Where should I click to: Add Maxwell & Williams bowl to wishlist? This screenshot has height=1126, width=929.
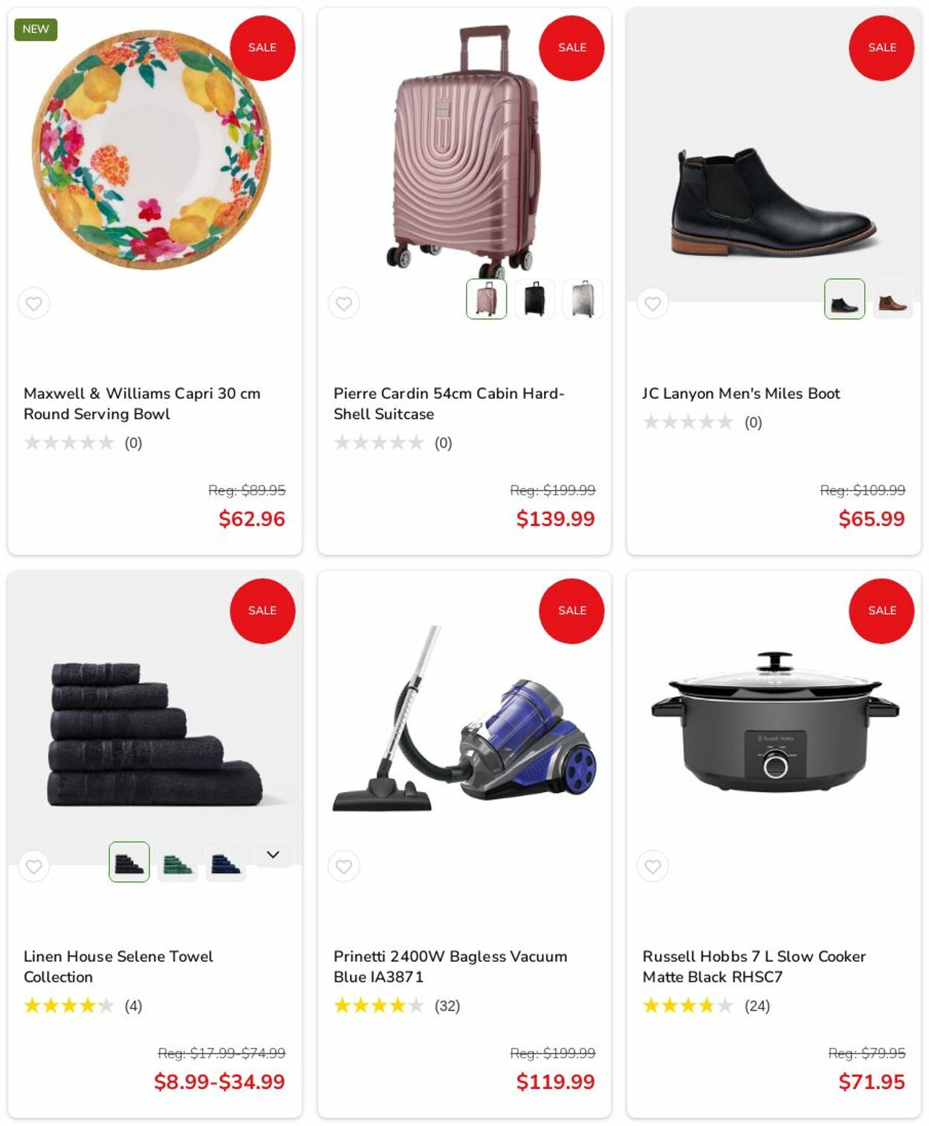(33, 303)
